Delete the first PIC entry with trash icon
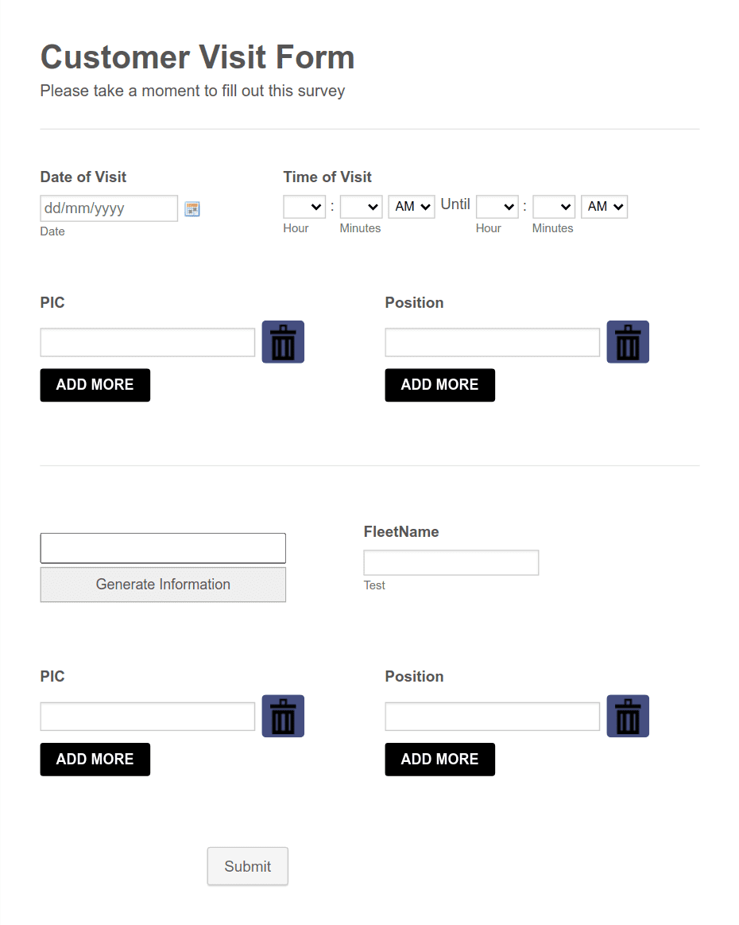The height and width of the screenshot is (925, 739). pos(283,342)
